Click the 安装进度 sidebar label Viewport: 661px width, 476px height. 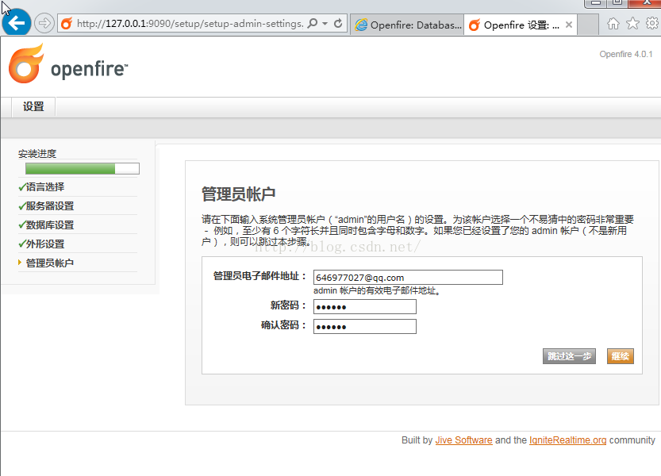(37, 153)
